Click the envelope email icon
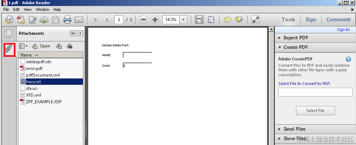 tap(79, 20)
